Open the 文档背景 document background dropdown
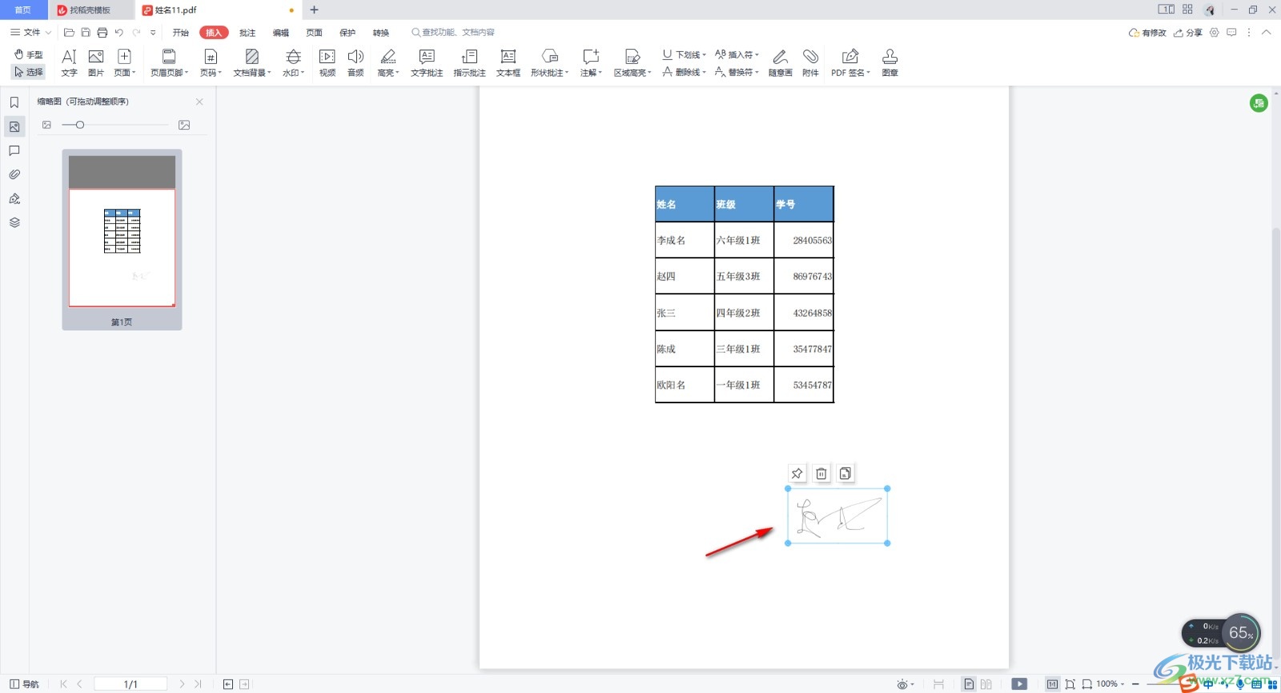1281x693 pixels. pos(252,62)
